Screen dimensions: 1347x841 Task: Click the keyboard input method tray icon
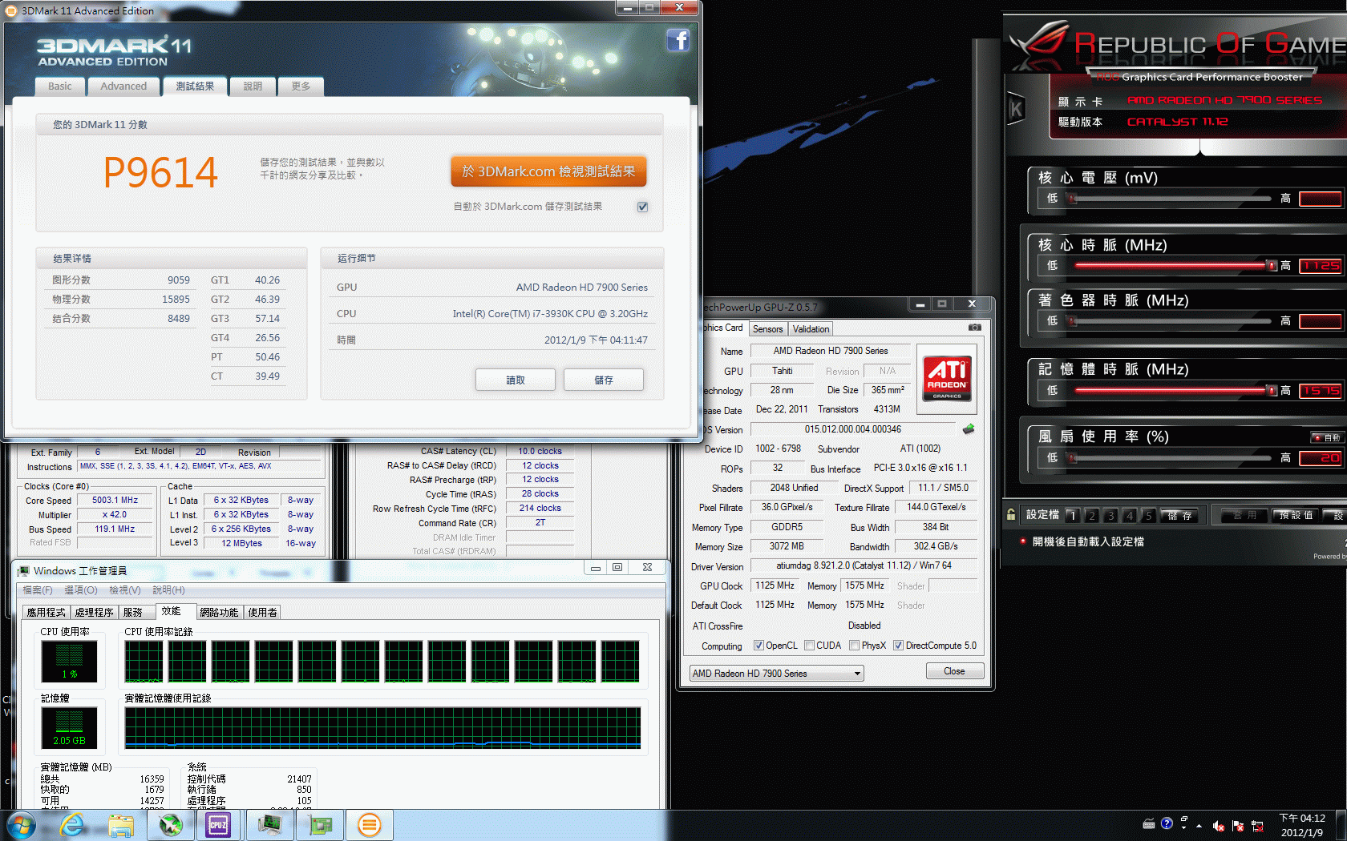(1149, 823)
